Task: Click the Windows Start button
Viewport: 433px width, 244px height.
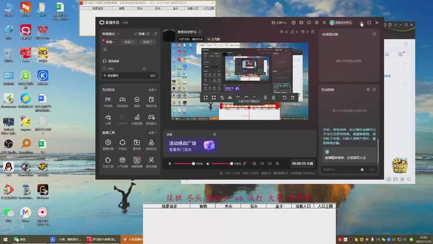Action: tap(5, 240)
